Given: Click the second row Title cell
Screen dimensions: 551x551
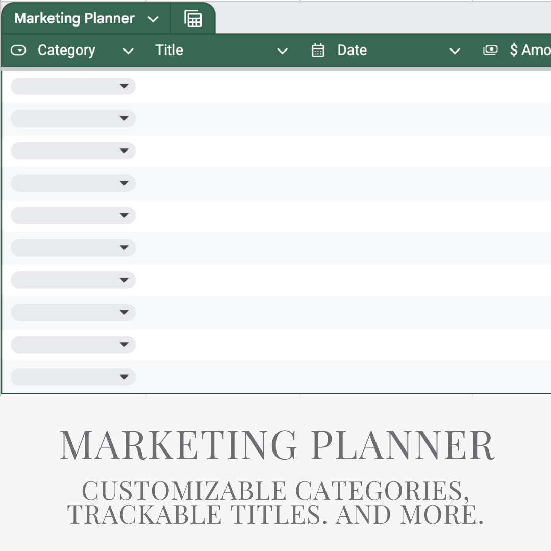Looking at the screenshot, I should tap(223, 119).
